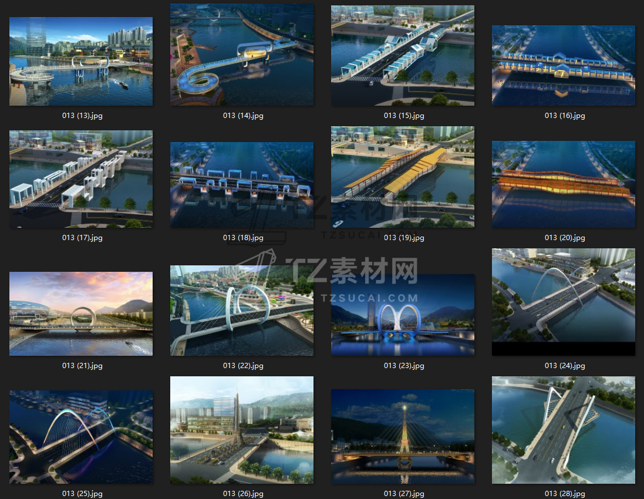Click the file name 013 (14).jpg
Viewport: 644px width, 499px height.
[243, 116]
